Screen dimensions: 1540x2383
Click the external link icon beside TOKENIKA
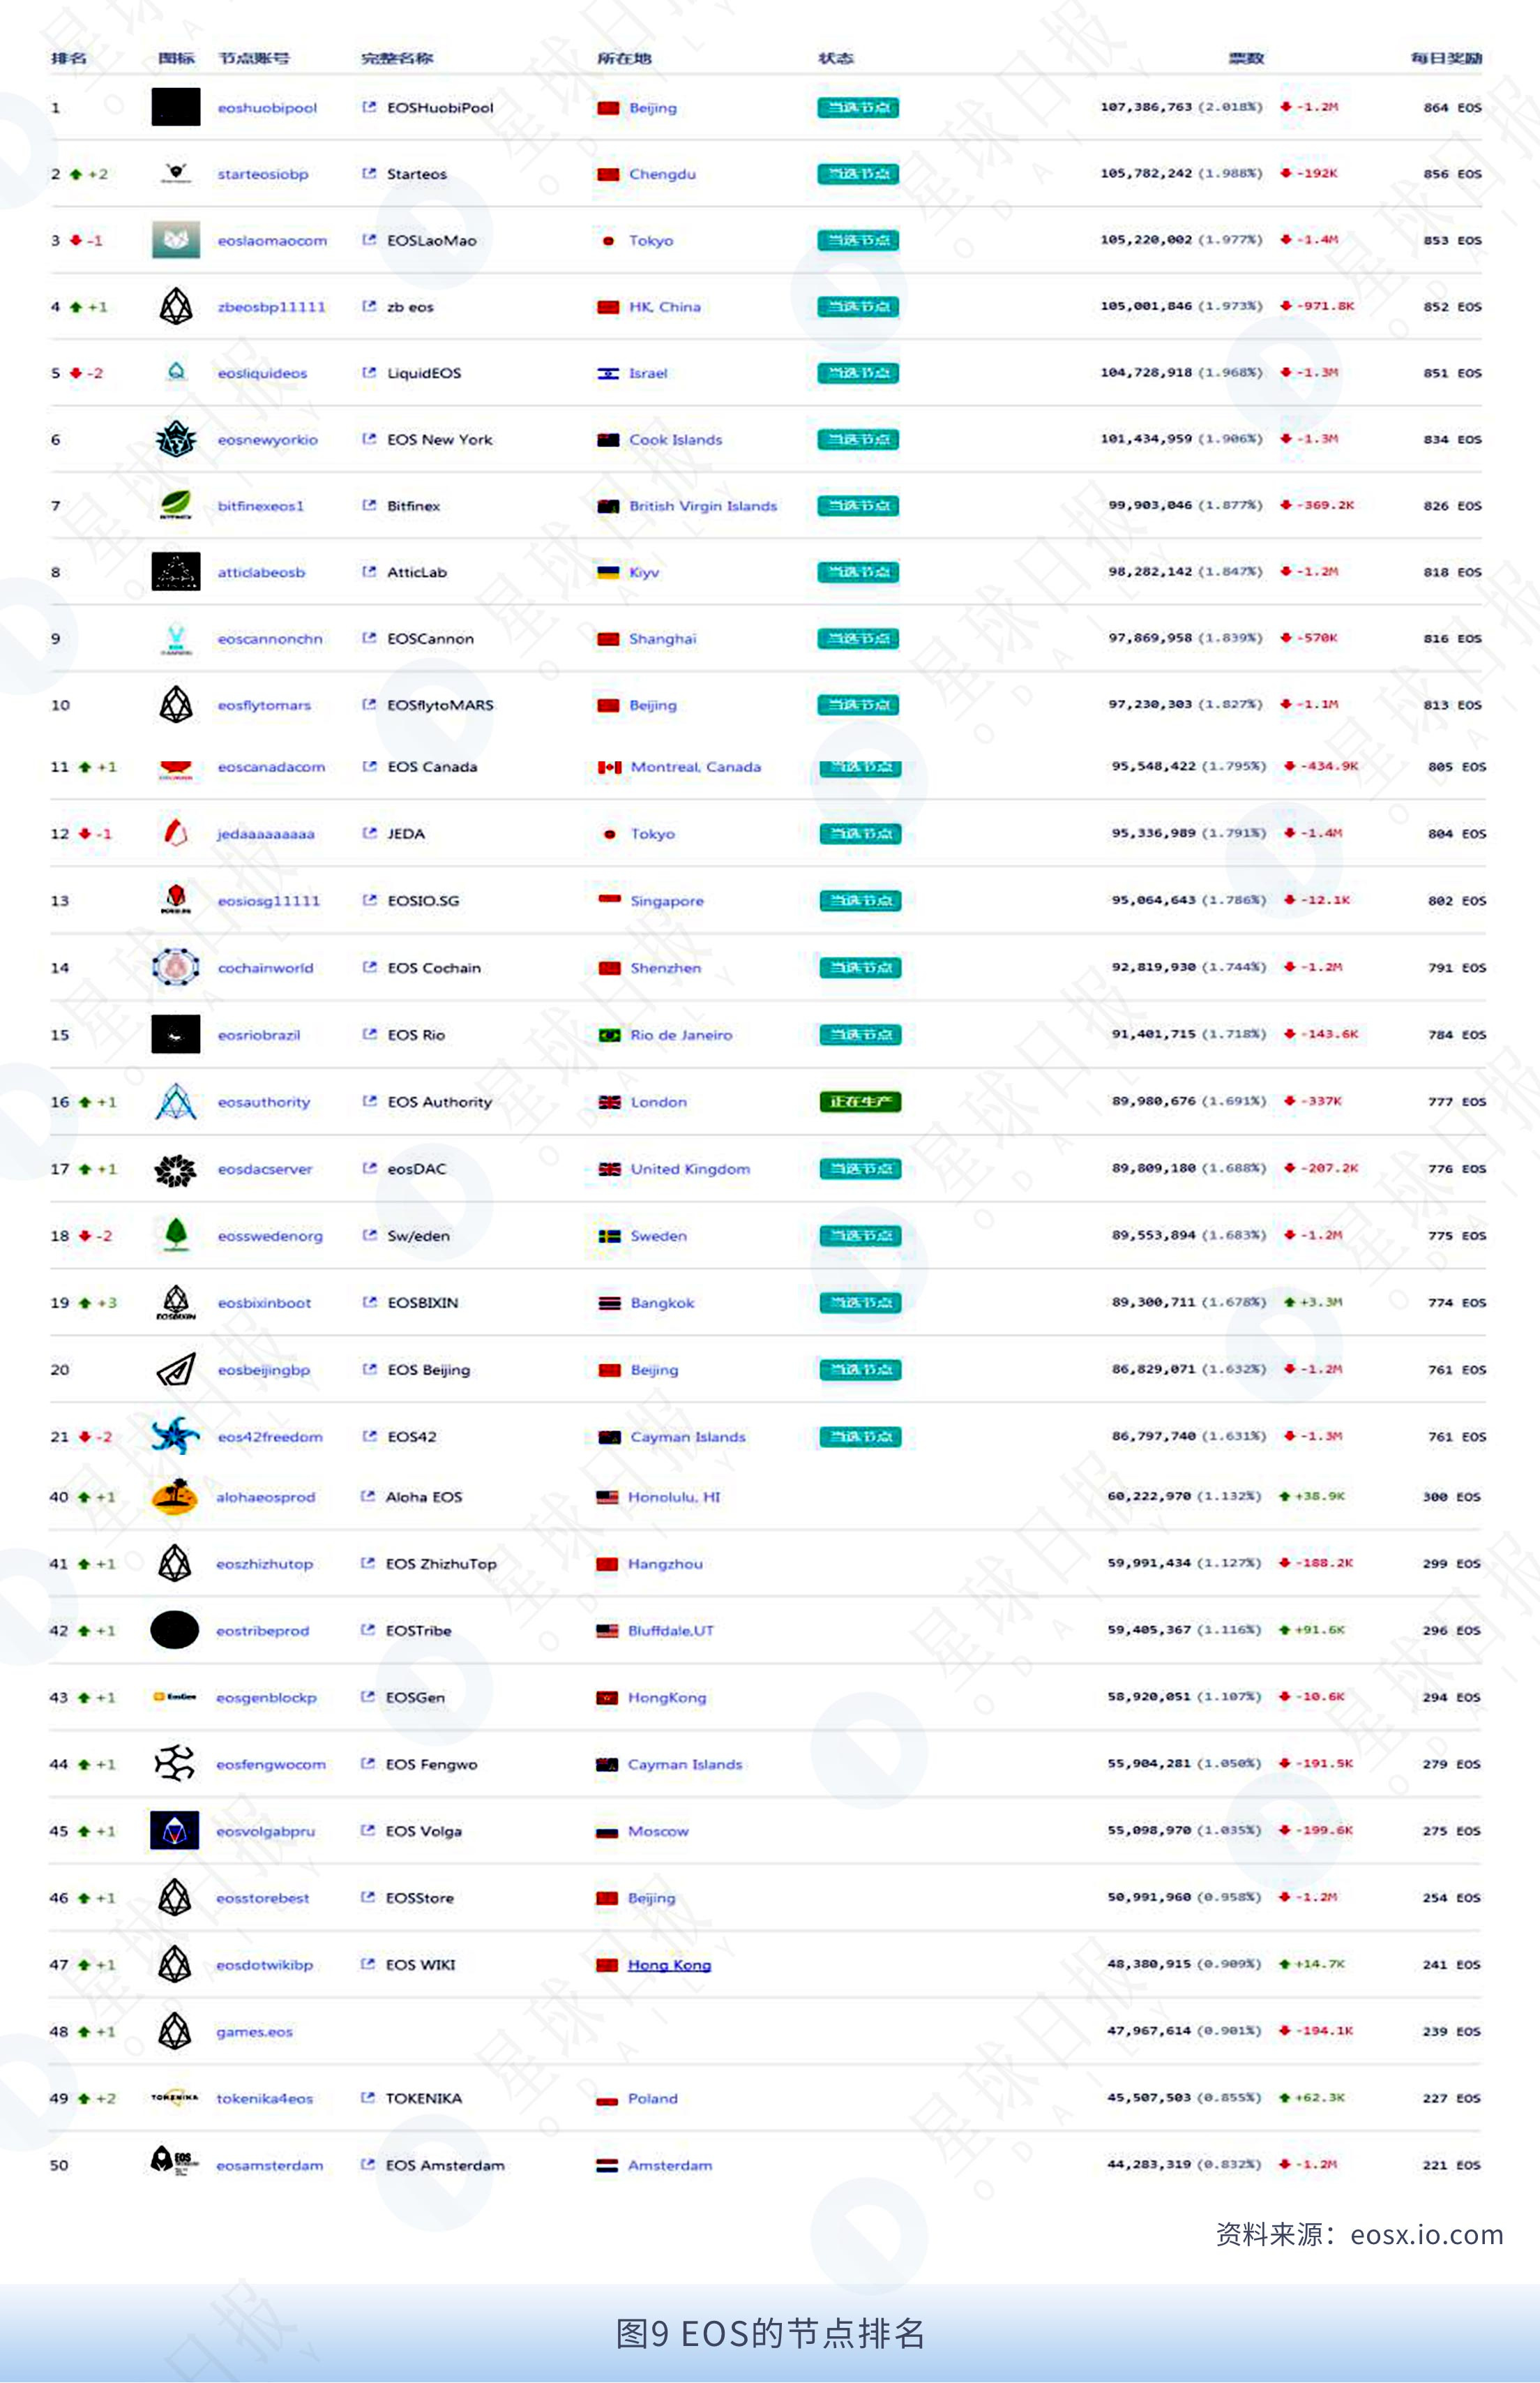pyautogui.click(x=368, y=2097)
